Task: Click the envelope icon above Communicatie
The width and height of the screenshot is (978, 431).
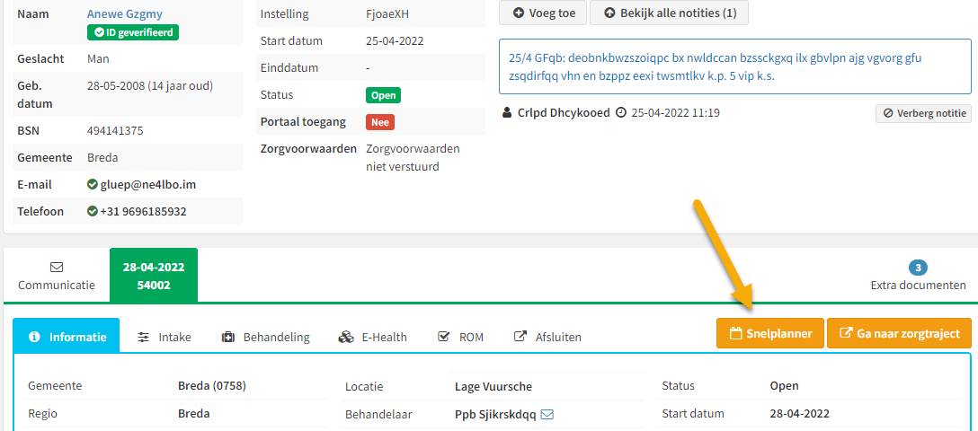Action: [56, 268]
